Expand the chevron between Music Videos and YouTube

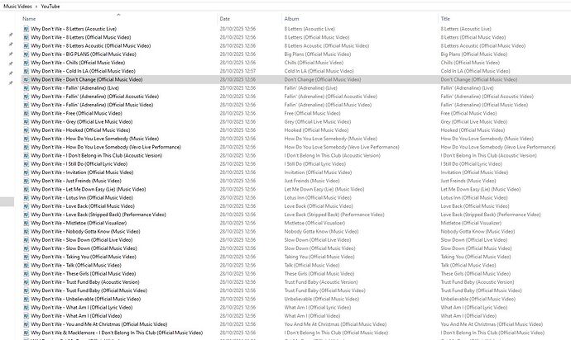click(x=36, y=6)
